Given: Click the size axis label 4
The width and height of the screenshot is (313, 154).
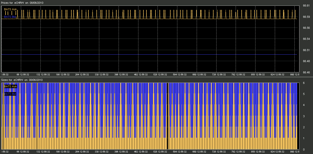Looking at the screenshot, I should click(x=304, y=105).
